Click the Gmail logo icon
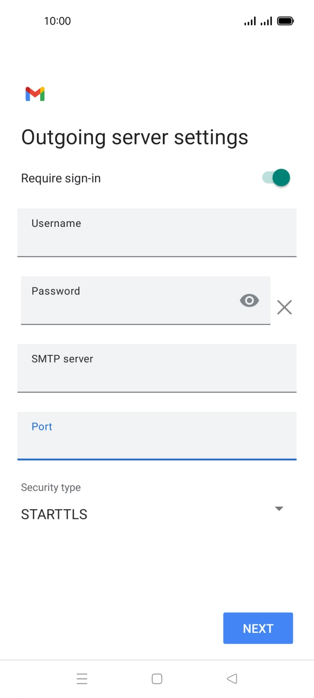Viewport: 314px width, 698px height. pyautogui.click(x=34, y=93)
